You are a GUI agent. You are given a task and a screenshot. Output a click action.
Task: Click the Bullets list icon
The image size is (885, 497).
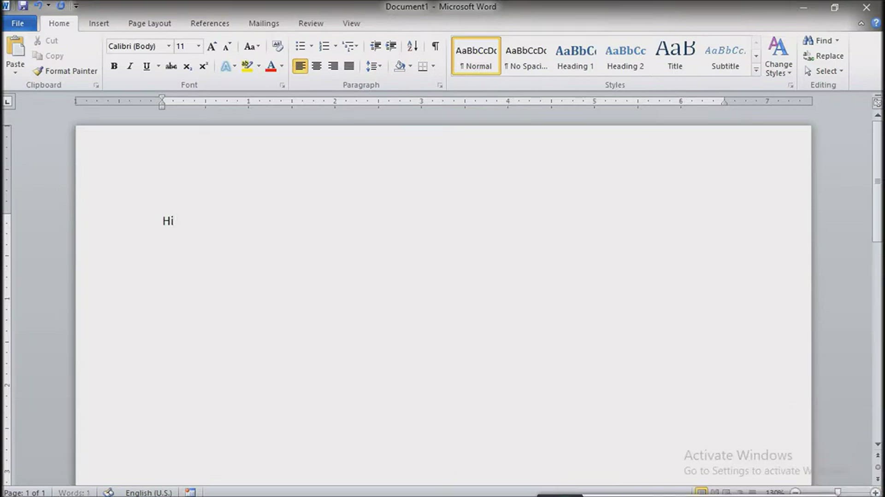[x=300, y=46]
